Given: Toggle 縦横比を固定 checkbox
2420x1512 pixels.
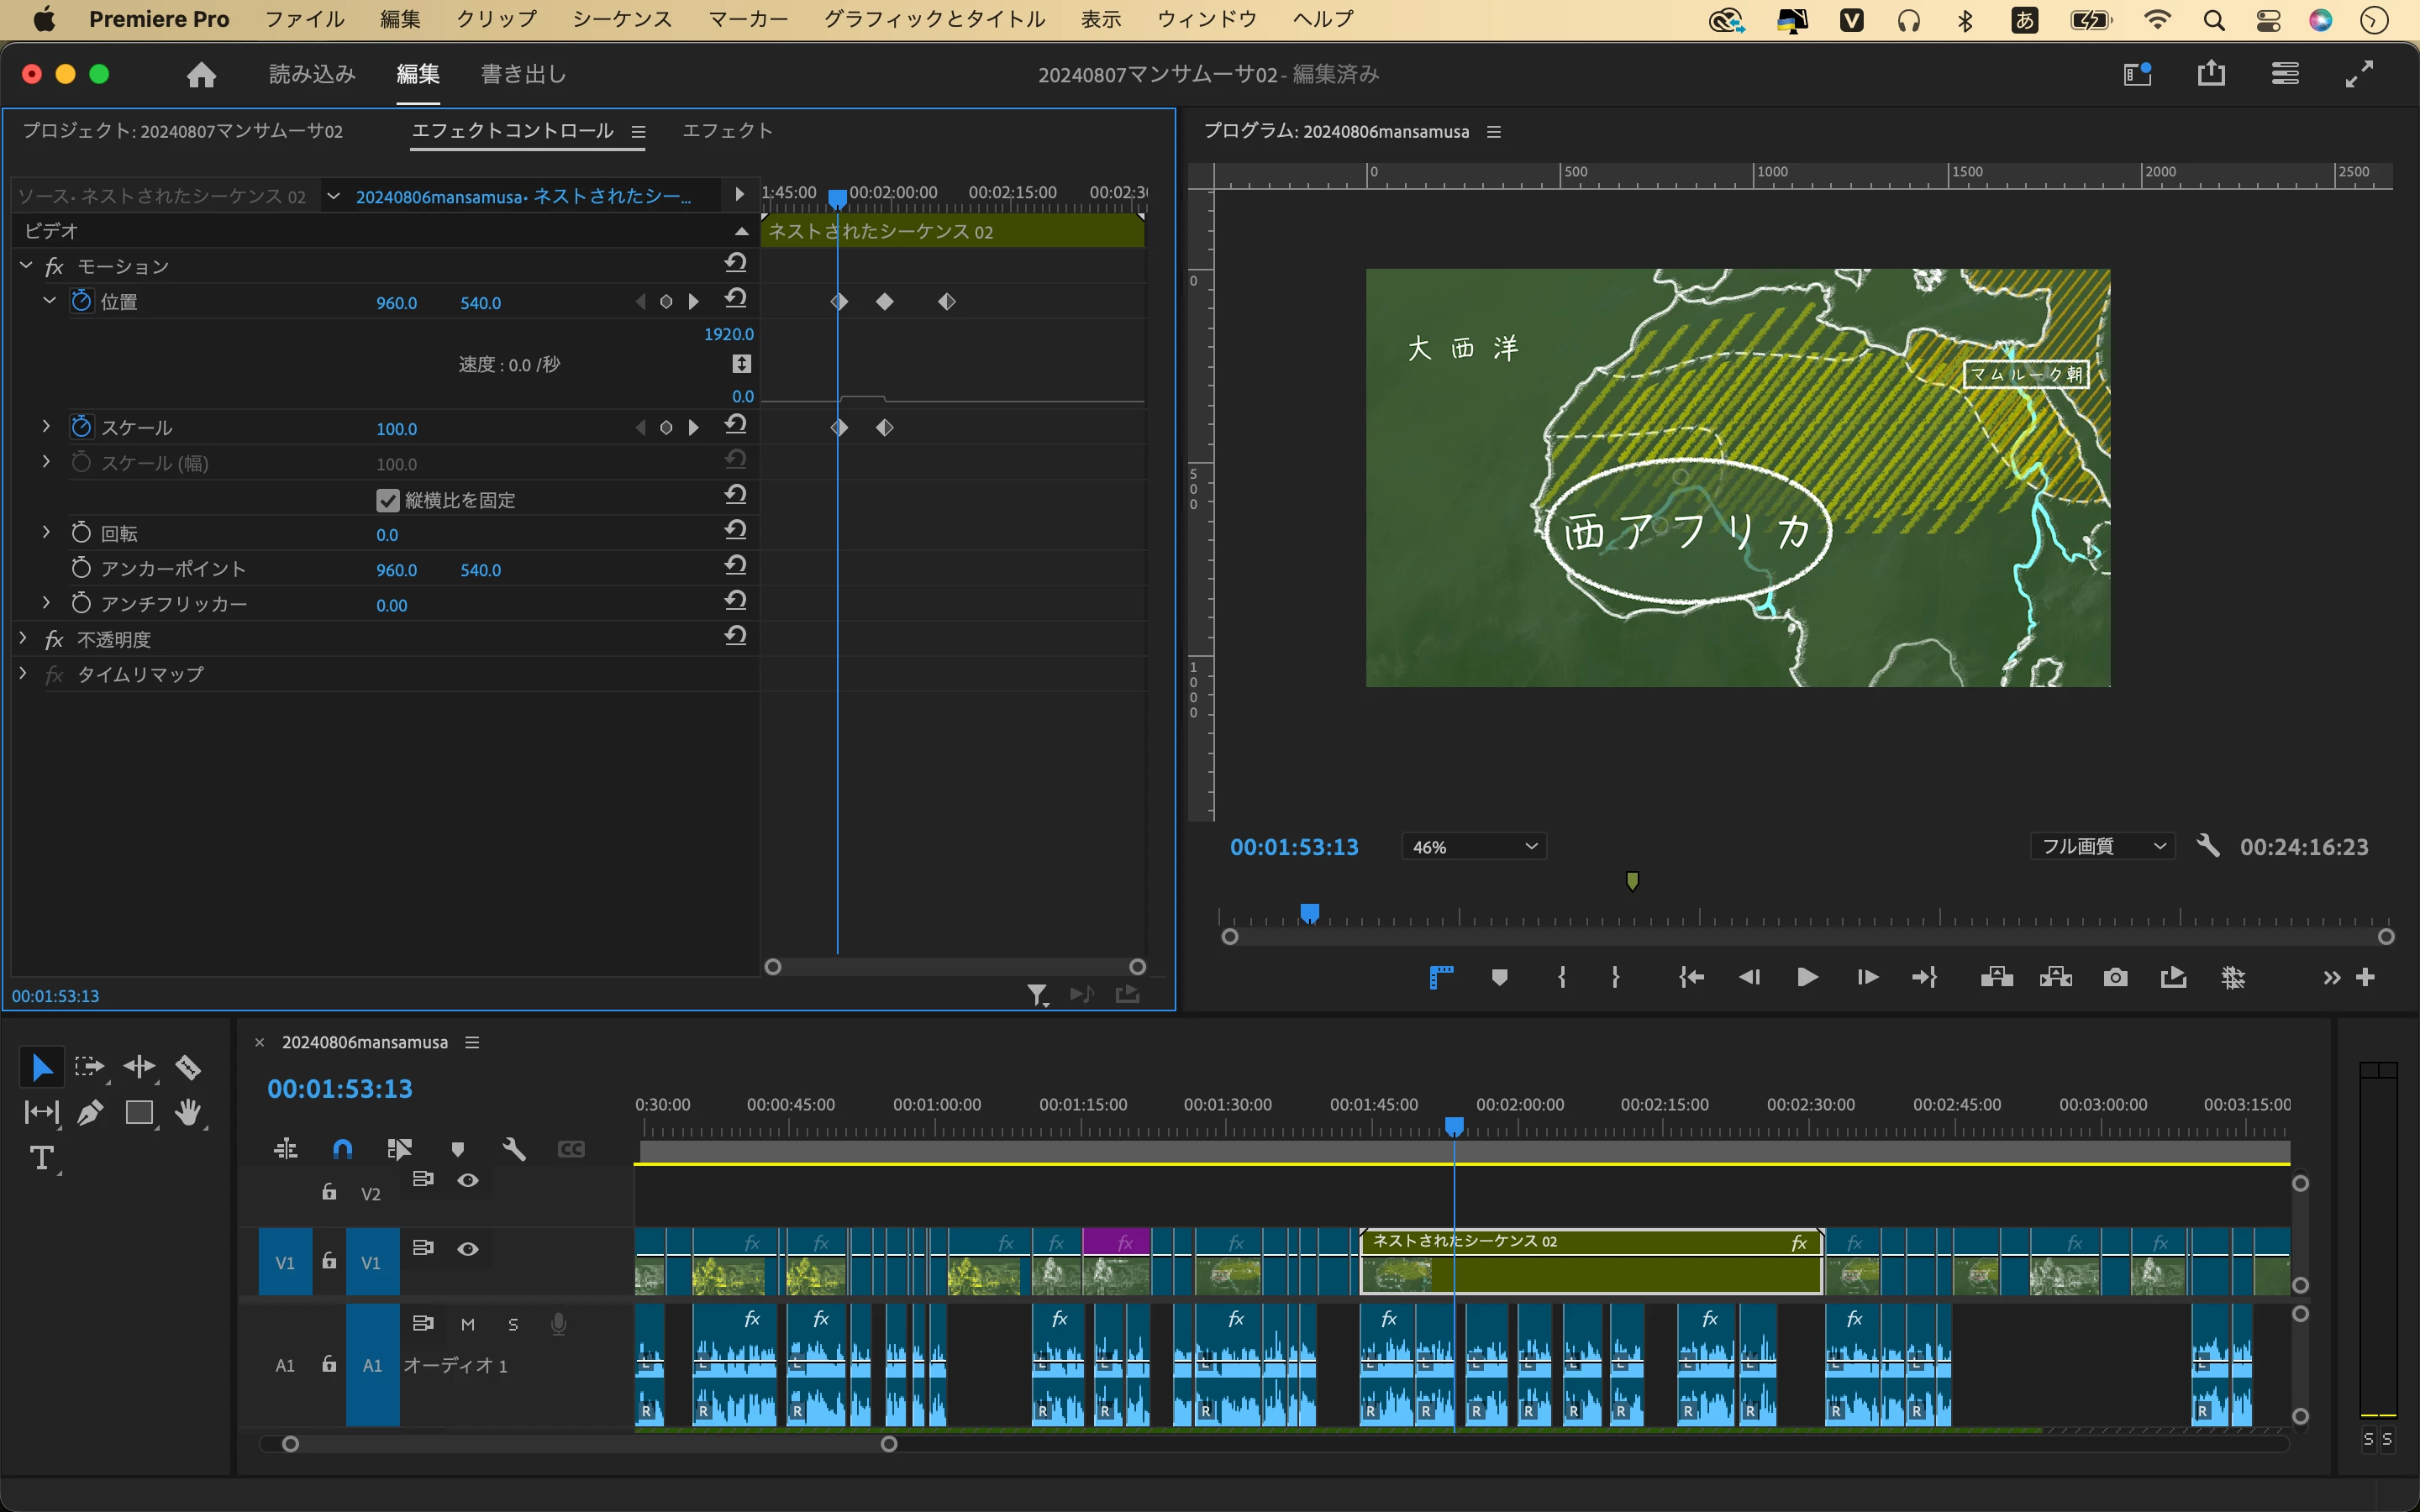Looking at the screenshot, I should pos(388,500).
